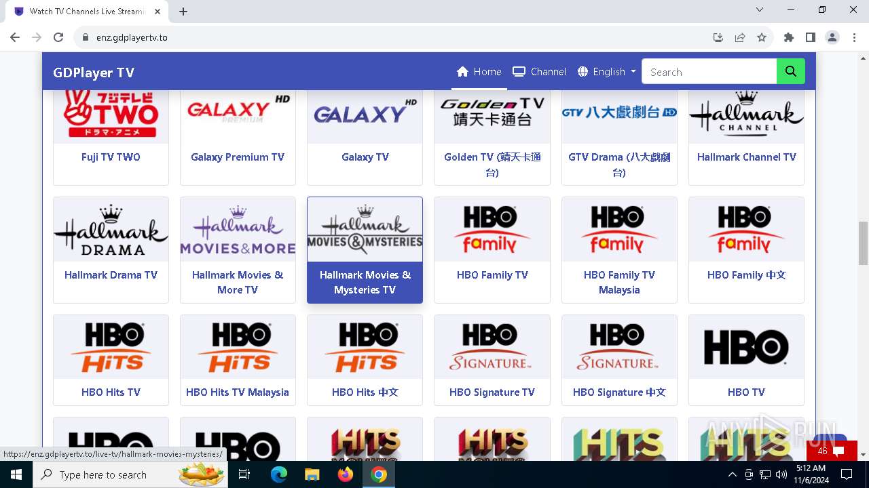Select the Hallmark Movies & Mysteries logo
The image size is (869, 488).
click(365, 229)
